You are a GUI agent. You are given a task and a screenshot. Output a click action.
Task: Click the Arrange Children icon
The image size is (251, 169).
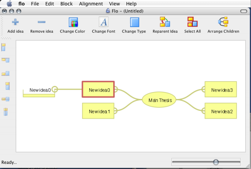point(223,22)
